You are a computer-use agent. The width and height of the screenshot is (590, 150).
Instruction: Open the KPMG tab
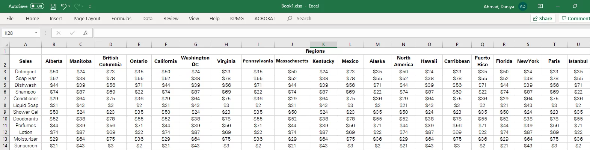click(x=237, y=18)
